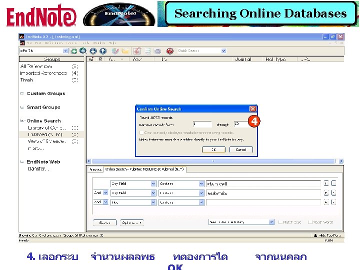
Task: Collapse the Smart Groups section
Action: [x=22, y=107]
